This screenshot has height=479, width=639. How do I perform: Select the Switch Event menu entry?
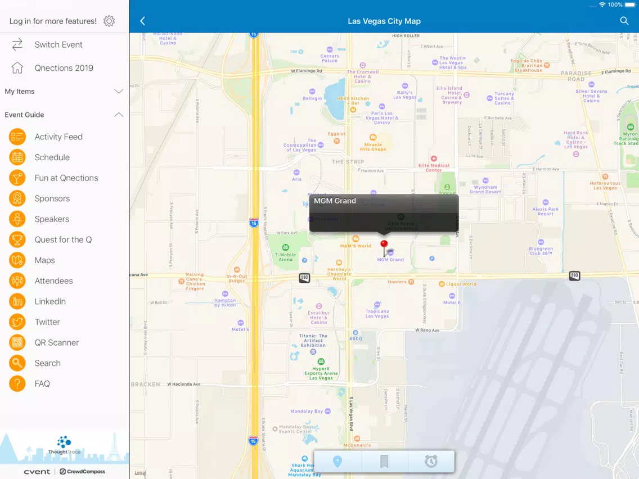click(x=64, y=44)
